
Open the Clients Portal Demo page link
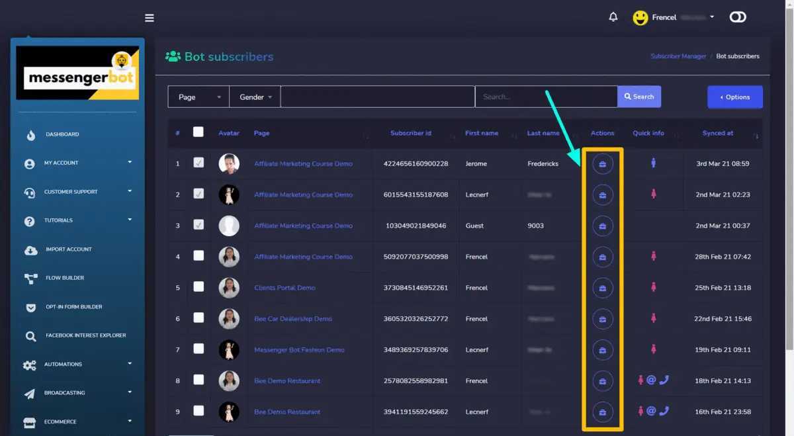(x=285, y=288)
